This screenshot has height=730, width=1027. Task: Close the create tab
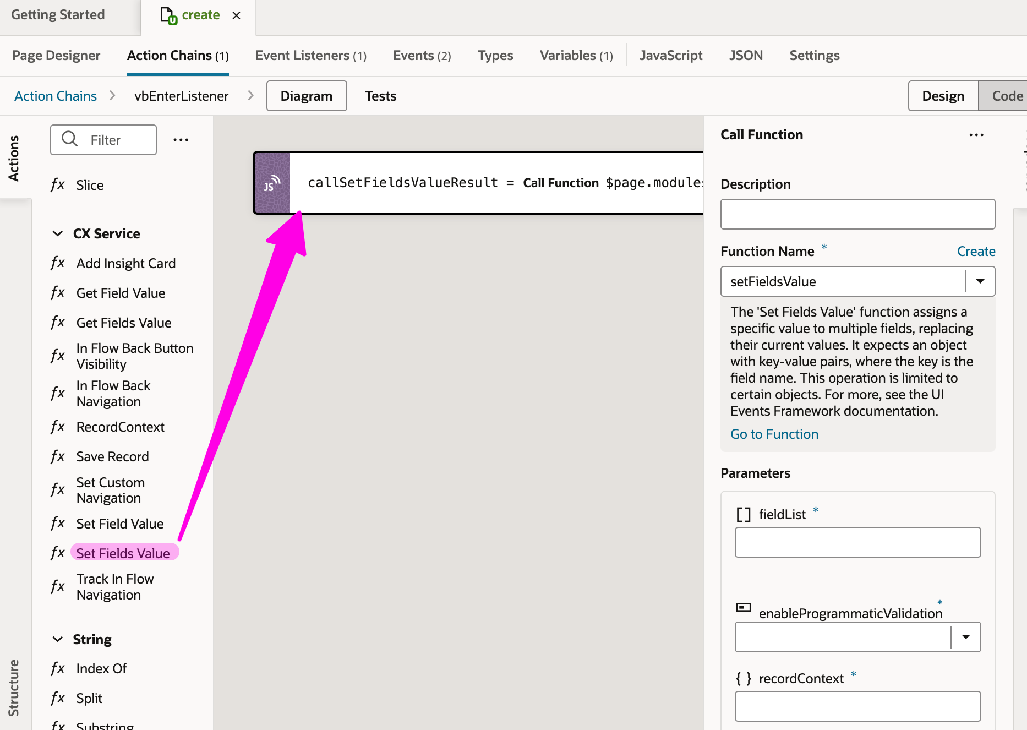pyautogui.click(x=237, y=15)
